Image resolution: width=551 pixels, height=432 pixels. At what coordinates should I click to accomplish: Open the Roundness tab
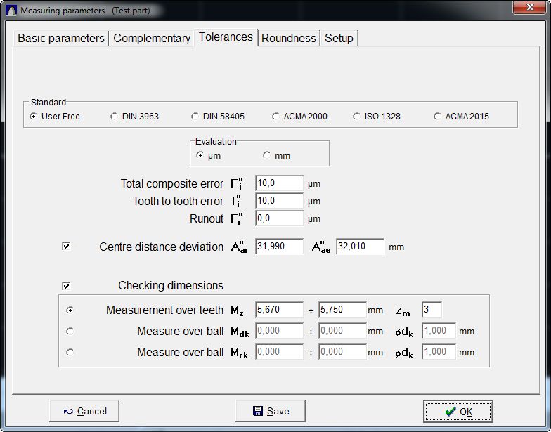click(288, 39)
